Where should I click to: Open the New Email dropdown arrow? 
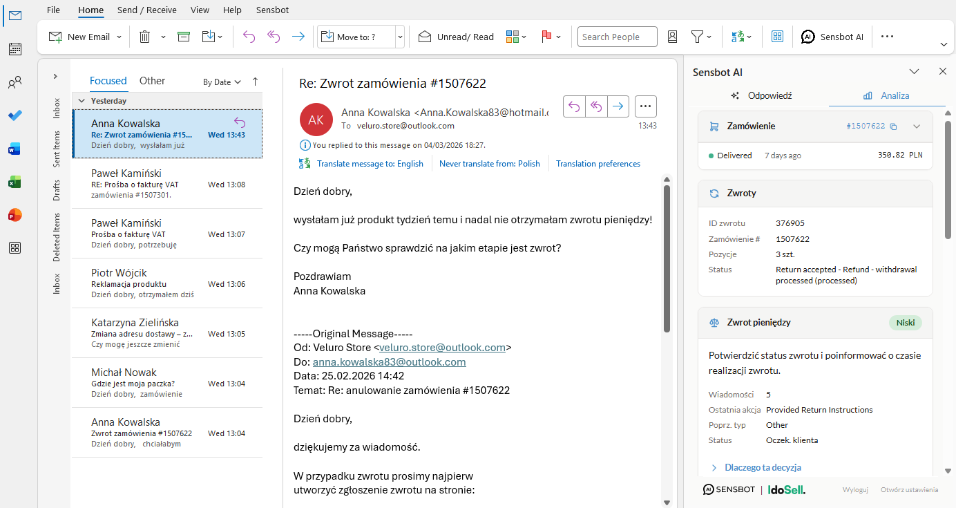click(119, 37)
